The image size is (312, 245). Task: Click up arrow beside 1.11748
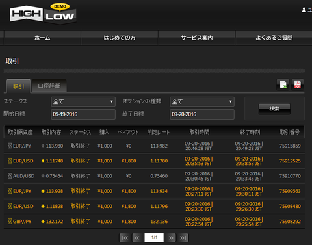43,161
